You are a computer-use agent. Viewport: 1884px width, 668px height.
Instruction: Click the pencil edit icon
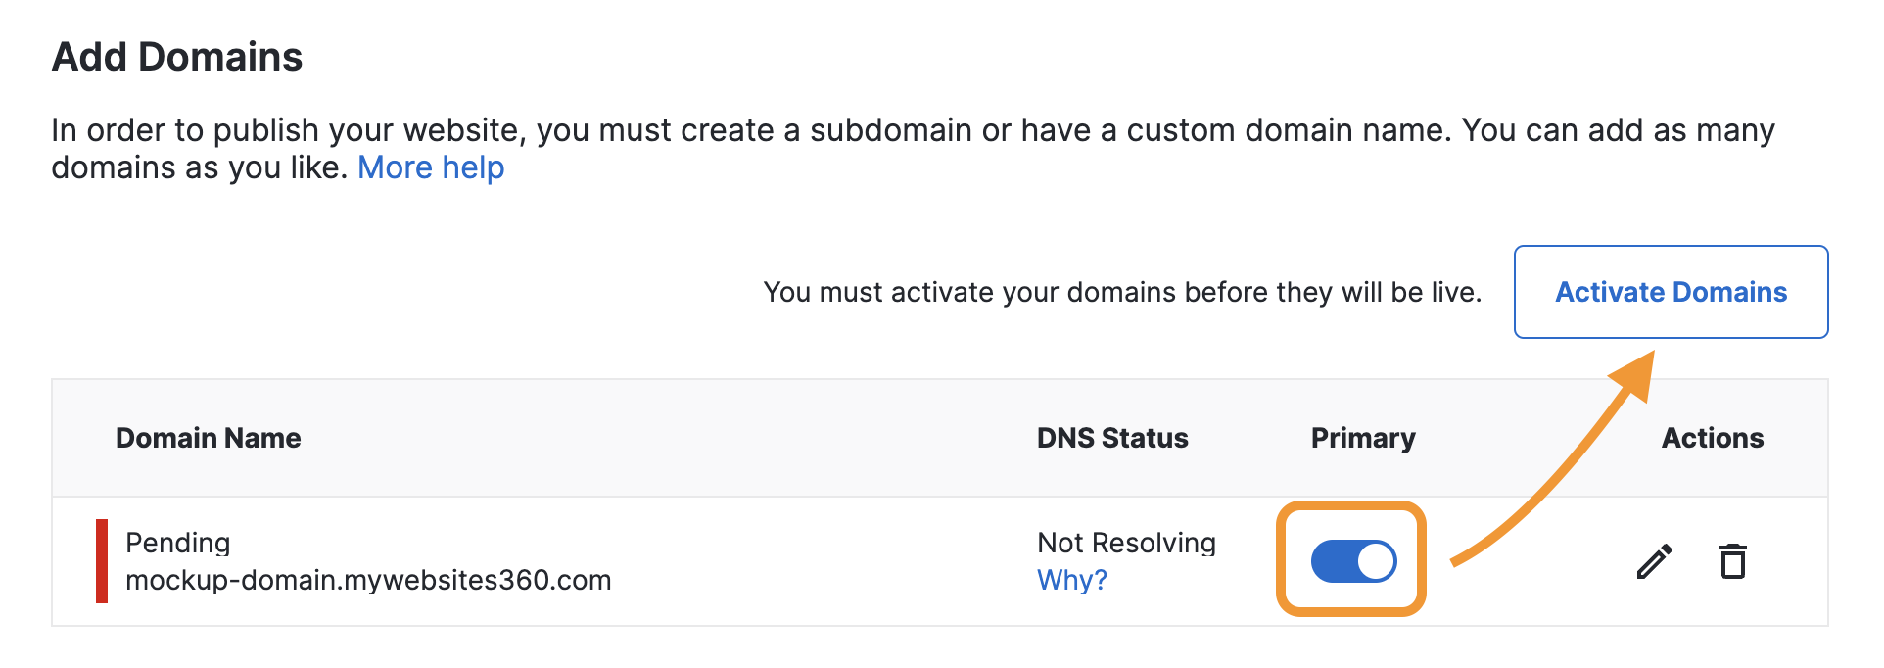1654,561
